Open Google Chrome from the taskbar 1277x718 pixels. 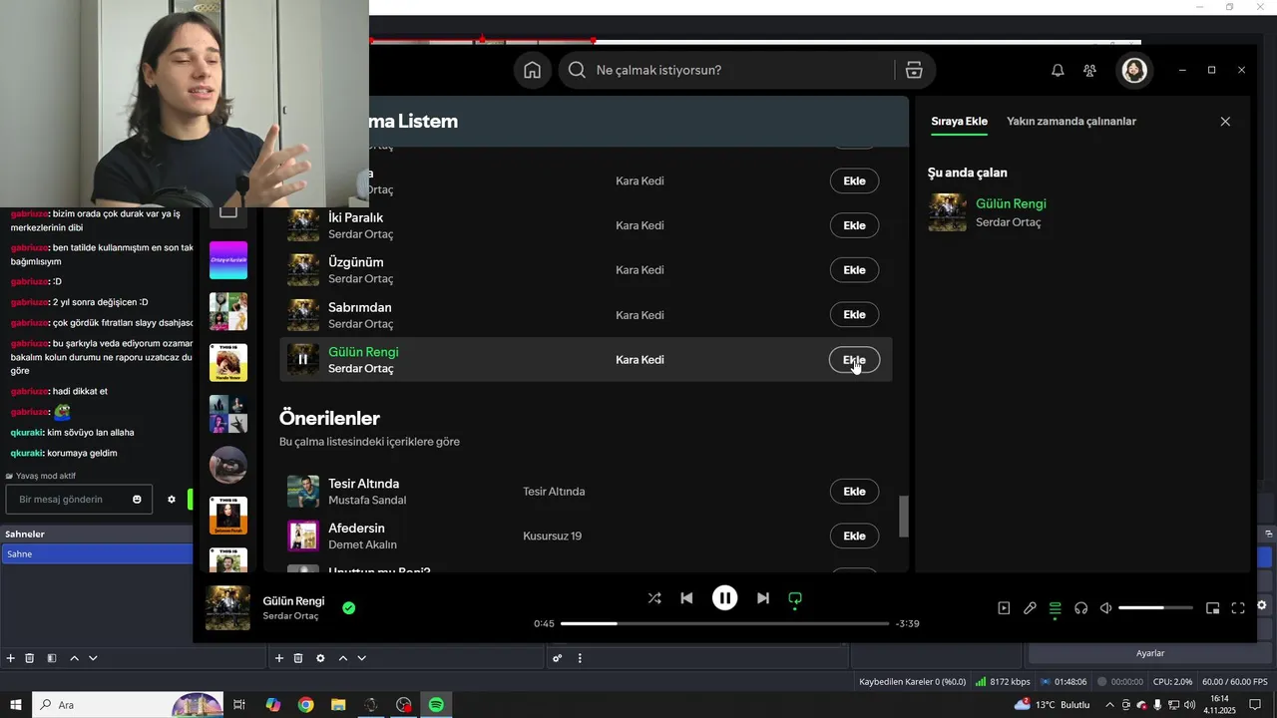(305, 705)
